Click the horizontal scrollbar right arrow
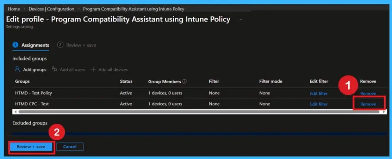The width and height of the screenshot is (392, 159). pyautogui.click(x=384, y=112)
